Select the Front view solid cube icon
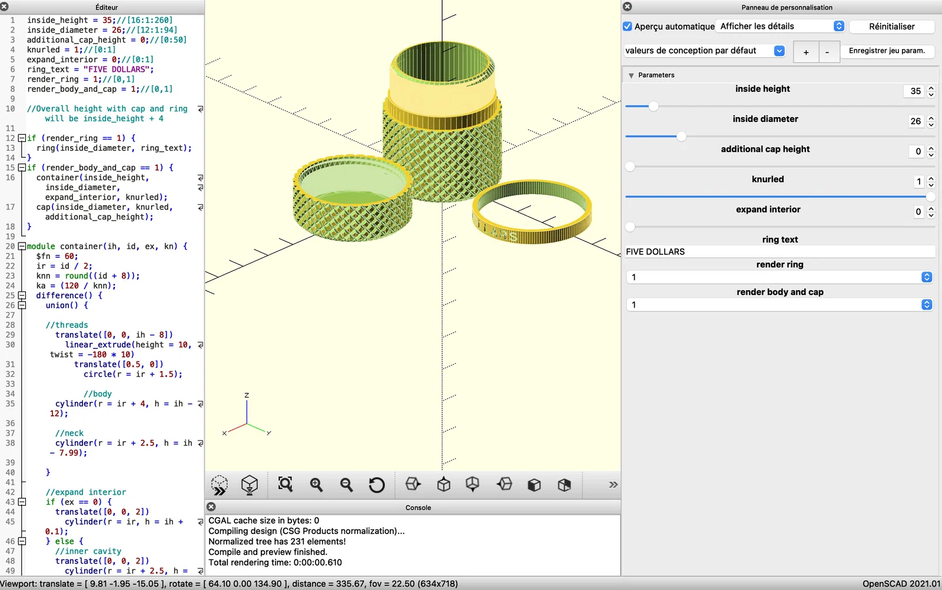Screen dimensions: 942x590 click(534, 485)
